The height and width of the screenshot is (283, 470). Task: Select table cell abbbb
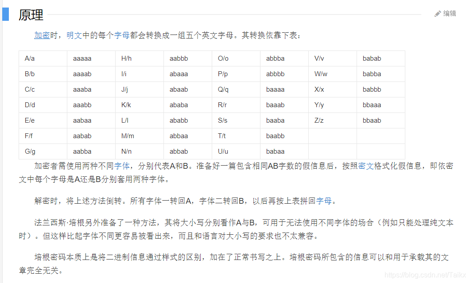(284, 74)
